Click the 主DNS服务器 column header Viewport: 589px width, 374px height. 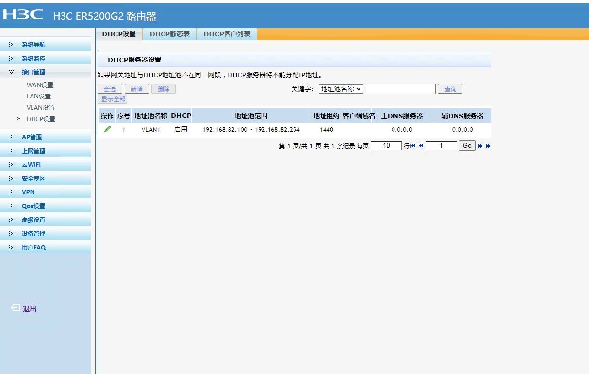pyautogui.click(x=402, y=116)
